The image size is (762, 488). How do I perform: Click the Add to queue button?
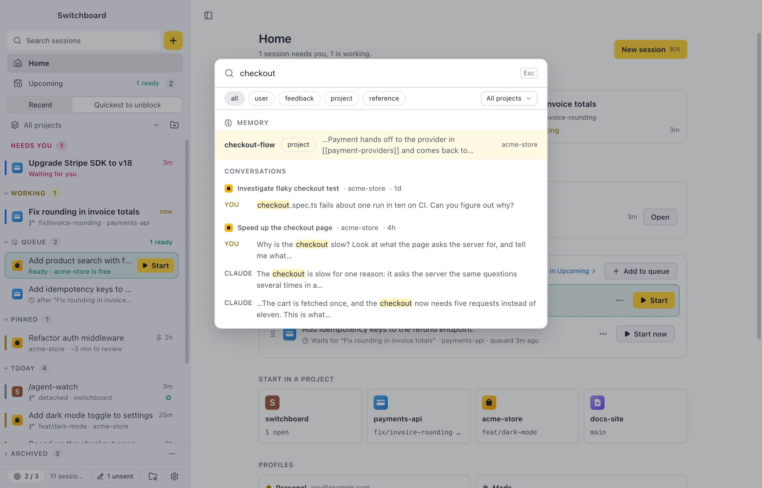[x=641, y=271]
